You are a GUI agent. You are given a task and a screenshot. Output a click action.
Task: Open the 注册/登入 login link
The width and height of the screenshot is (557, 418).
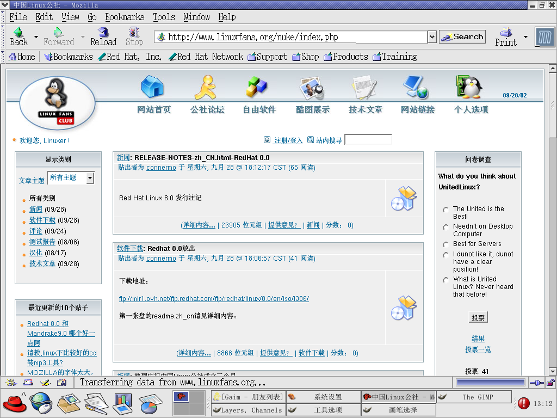[288, 140]
